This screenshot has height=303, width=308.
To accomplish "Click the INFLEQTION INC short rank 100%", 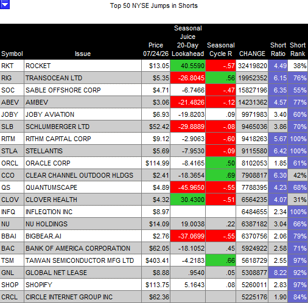I will click(x=298, y=212).
